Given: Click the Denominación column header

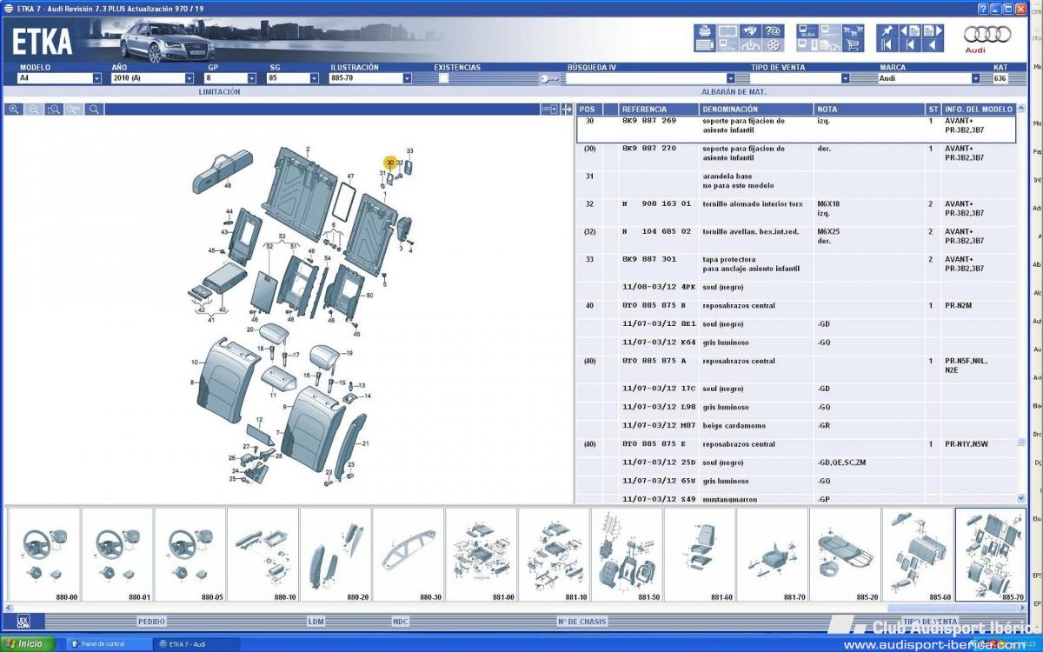Looking at the screenshot, I should 756,110.
